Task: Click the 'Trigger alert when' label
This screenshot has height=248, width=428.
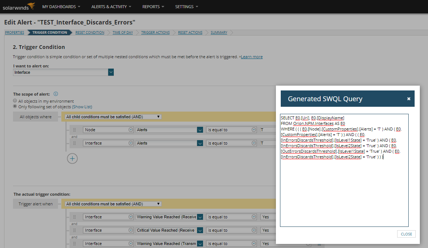Action: pyautogui.click(x=35, y=204)
